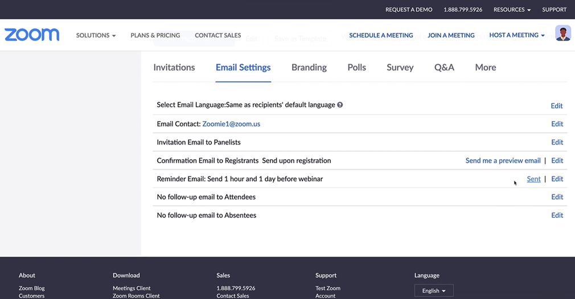Expand the Host a Meeting dropdown
Screen dimensions: 575x299
(517, 35)
